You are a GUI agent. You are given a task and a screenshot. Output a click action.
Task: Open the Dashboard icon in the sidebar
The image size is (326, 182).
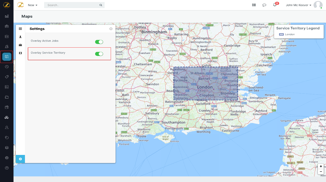7,16
